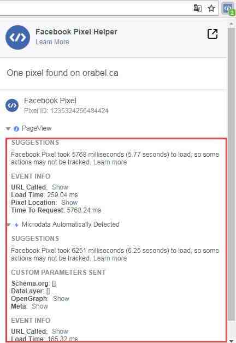Click the Microdata lightning bolt icon

click(x=16, y=224)
